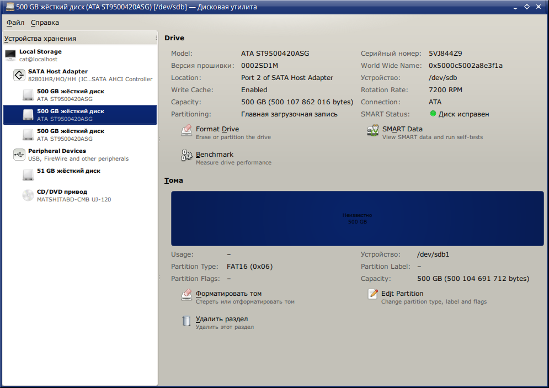549x388 pixels.
Task: Click the Удалить раздел button
Action: coord(222,319)
